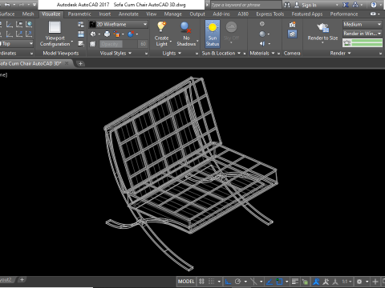Click the Create Light bulb icon
Screen dimensions: 385x288
(161, 27)
